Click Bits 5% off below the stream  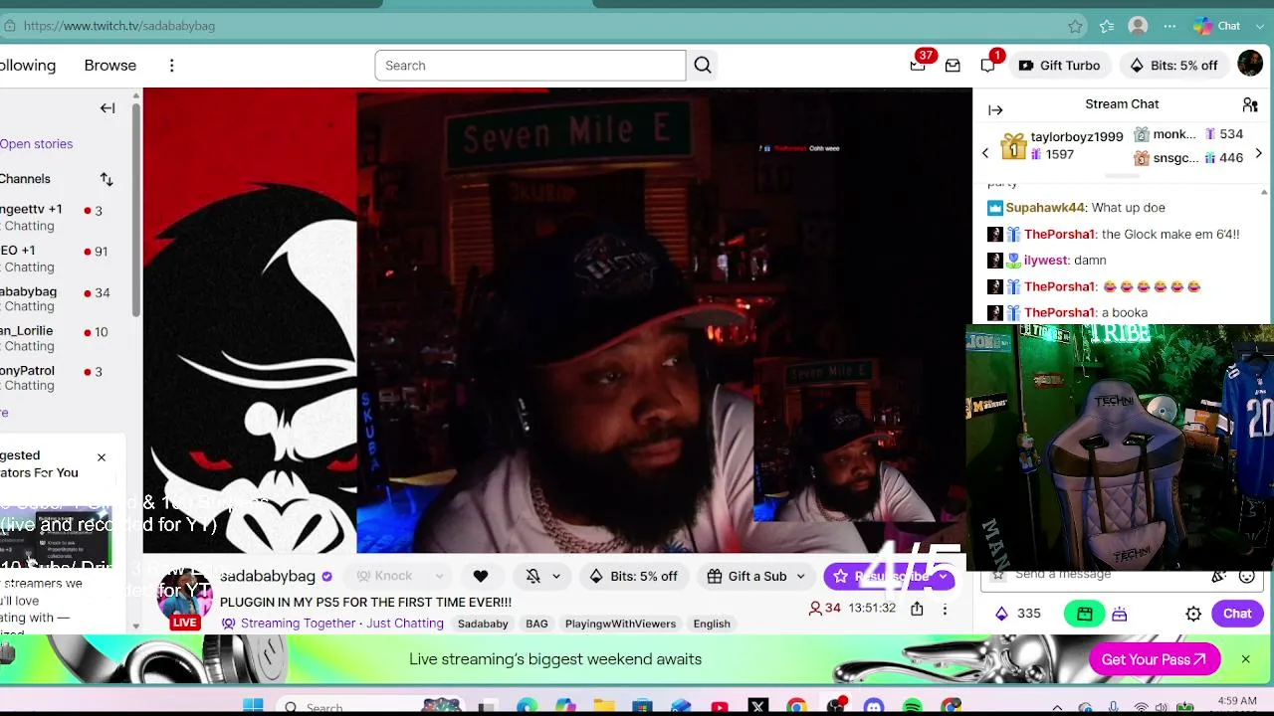click(x=635, y=576)
